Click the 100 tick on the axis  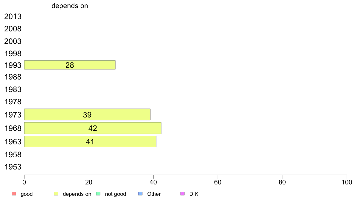pos(347,182)
